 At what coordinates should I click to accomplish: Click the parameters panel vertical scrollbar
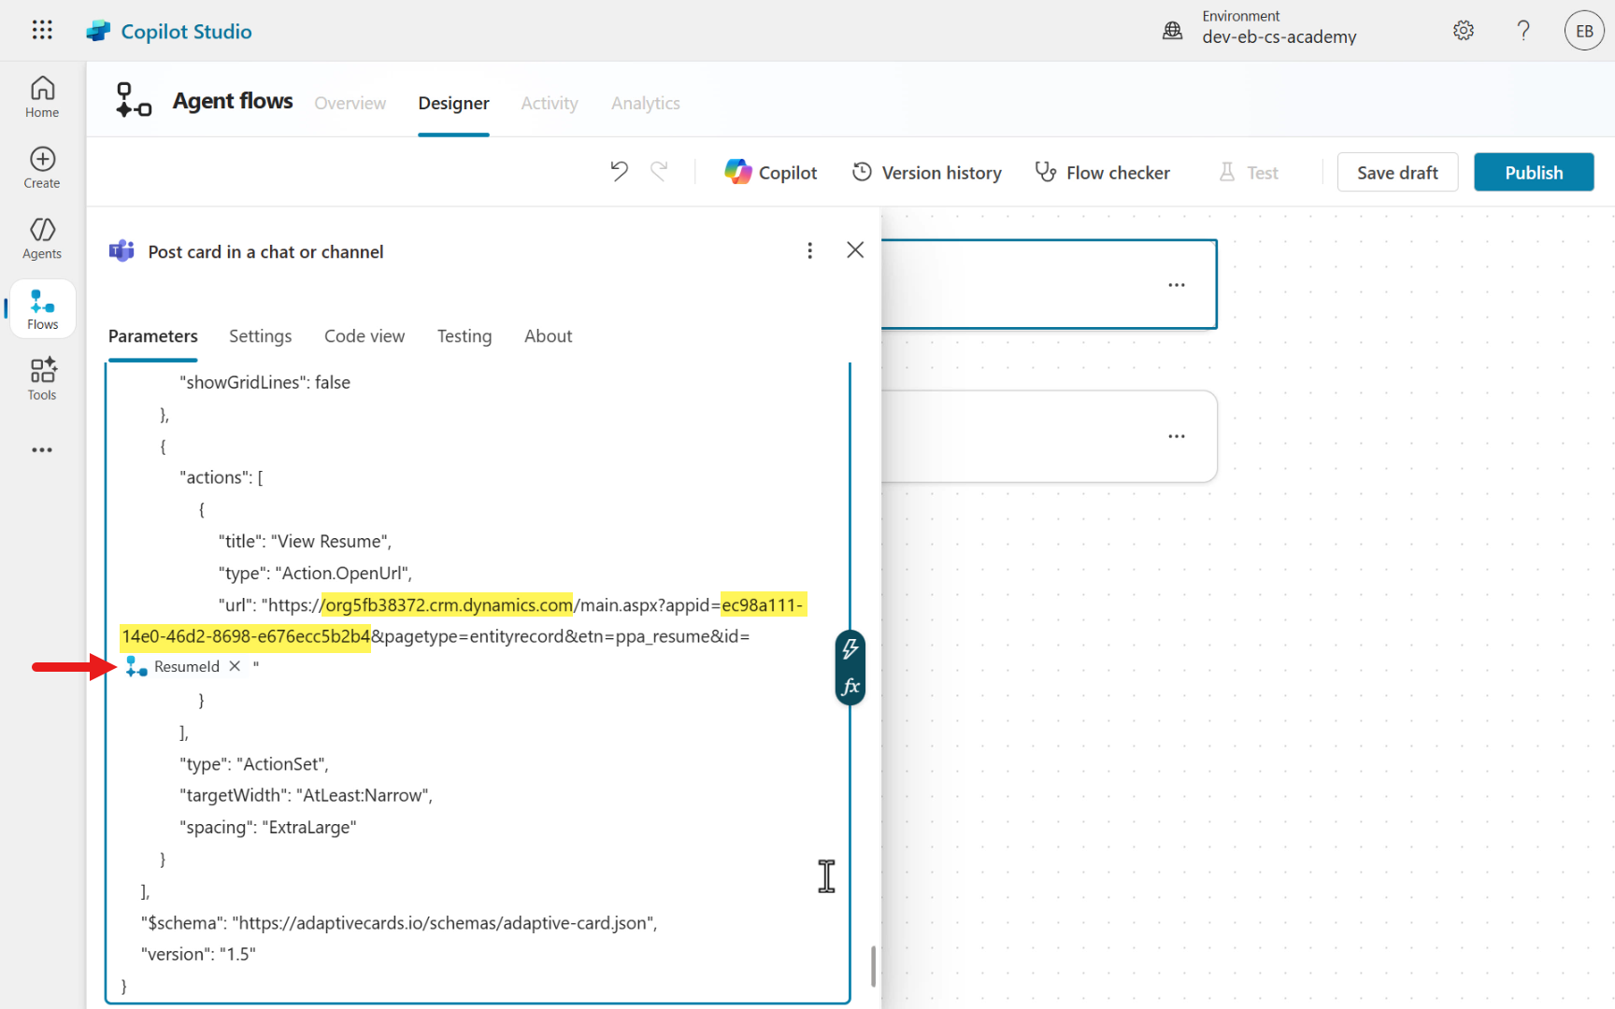point(873,965)
